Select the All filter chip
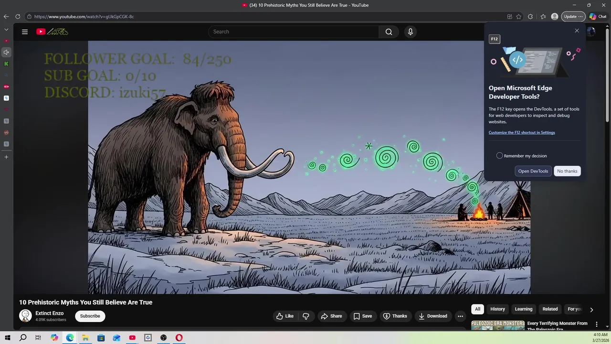Image resolution: width=611 pixels, height=344 pixels. [477, 309]
